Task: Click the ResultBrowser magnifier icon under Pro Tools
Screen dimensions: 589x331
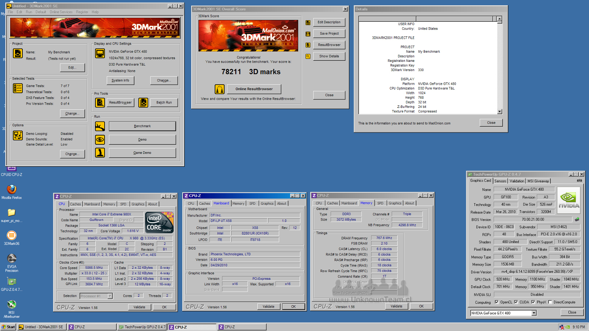Action: [x=100, y=102]
